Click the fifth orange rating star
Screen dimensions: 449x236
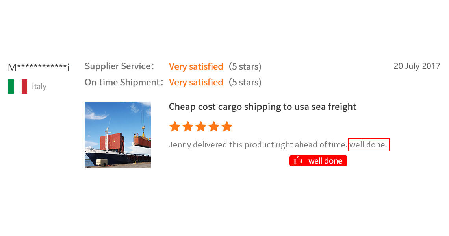(227, 127)
